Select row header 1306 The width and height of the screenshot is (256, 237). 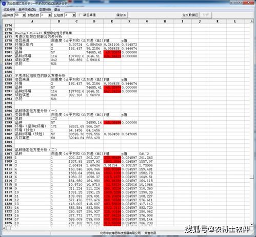click(8, 149)
